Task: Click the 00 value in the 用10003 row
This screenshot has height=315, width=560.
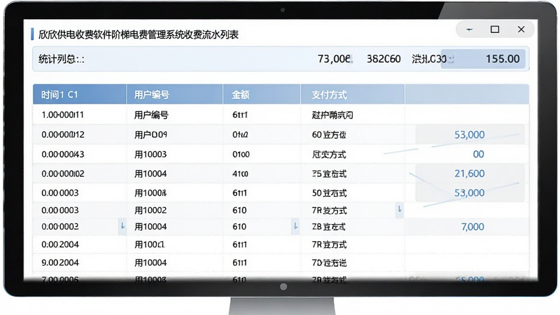Action: 478,154
